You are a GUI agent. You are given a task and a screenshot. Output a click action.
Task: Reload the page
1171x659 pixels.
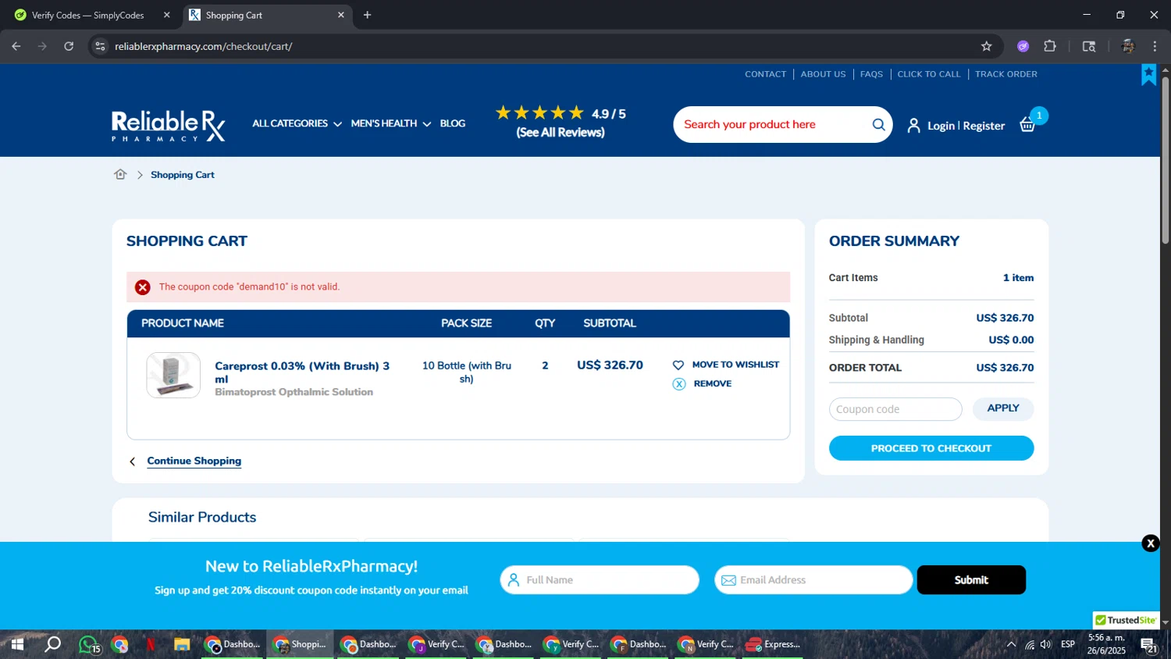(69, 46)
